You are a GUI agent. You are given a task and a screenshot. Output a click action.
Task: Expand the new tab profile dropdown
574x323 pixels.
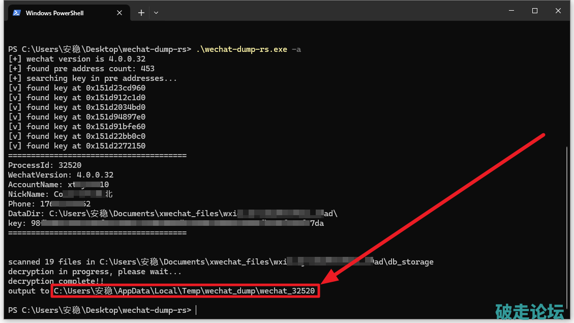tap(156, 13)
